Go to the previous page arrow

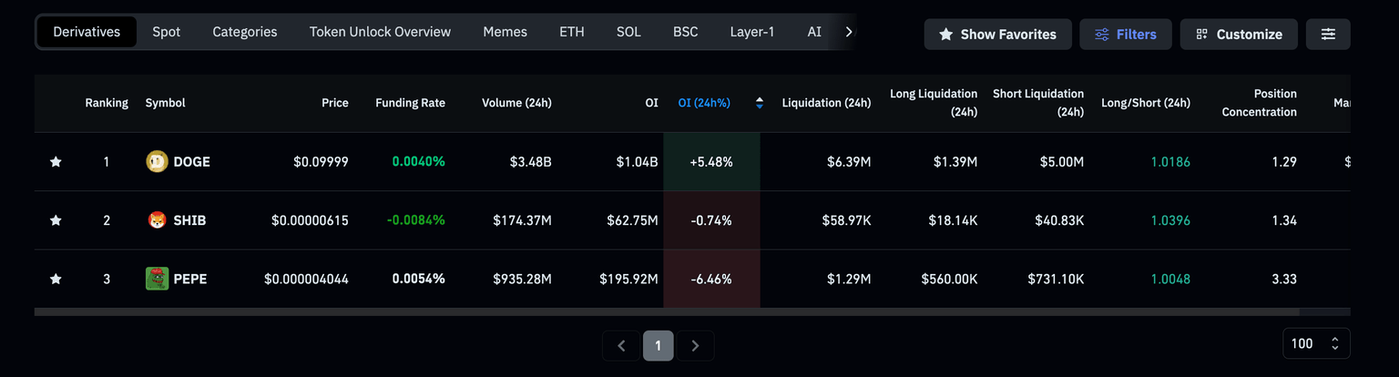tap(621, 346)
